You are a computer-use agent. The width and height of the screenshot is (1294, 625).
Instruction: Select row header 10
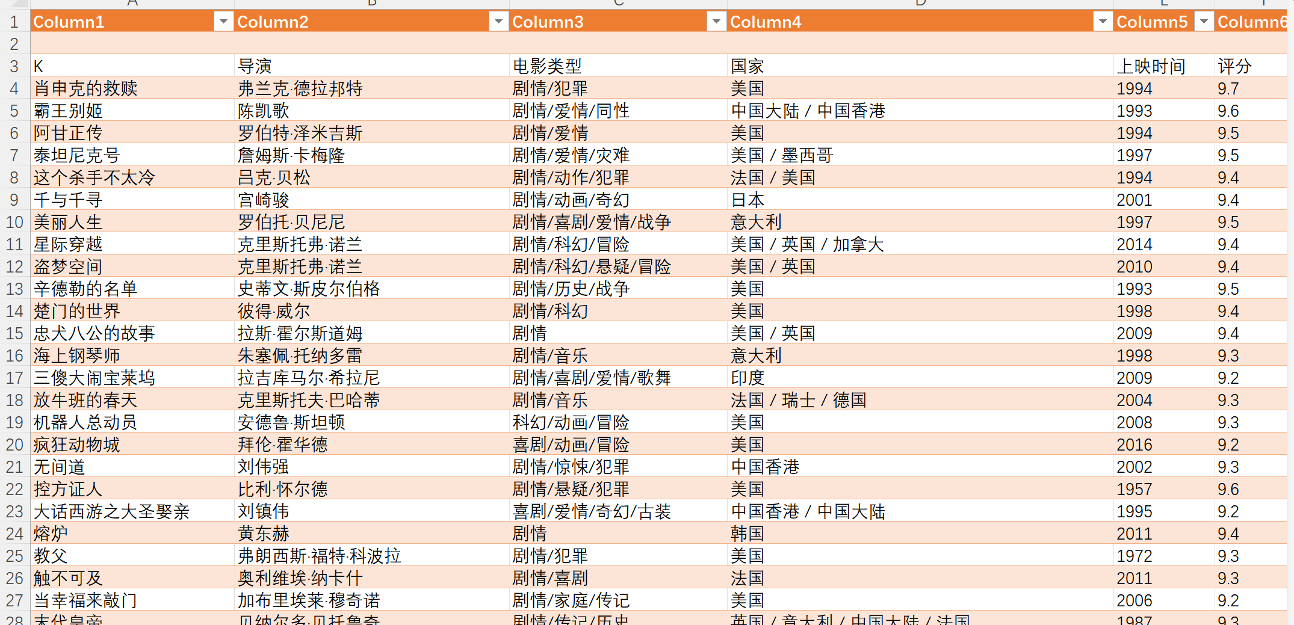click(14, 222)
